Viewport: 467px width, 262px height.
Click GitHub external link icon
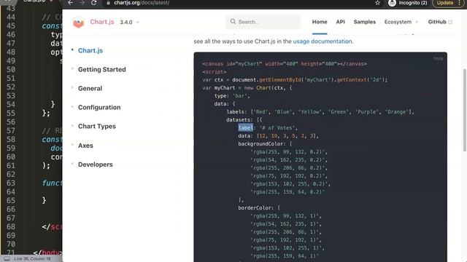coord(450,22)
